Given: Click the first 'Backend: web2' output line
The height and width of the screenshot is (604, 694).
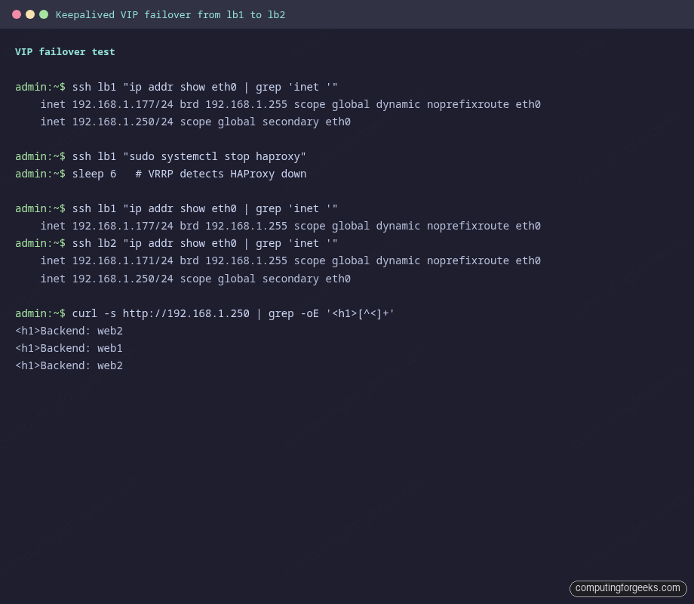Looking at the screenshot, I should 69,331.
